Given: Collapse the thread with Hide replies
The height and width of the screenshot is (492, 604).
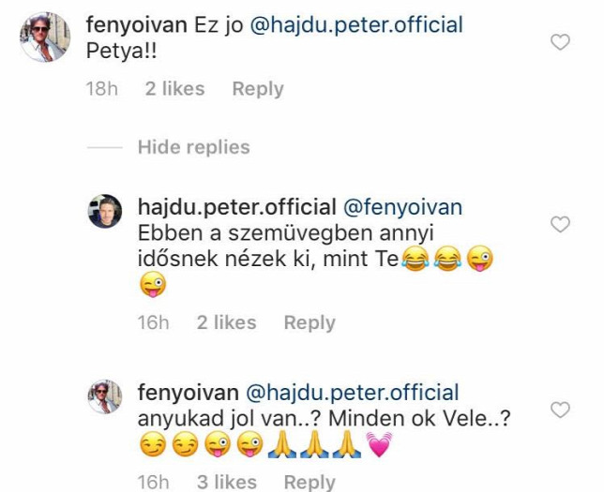Looking at the screenshot, I should (194, 147).
